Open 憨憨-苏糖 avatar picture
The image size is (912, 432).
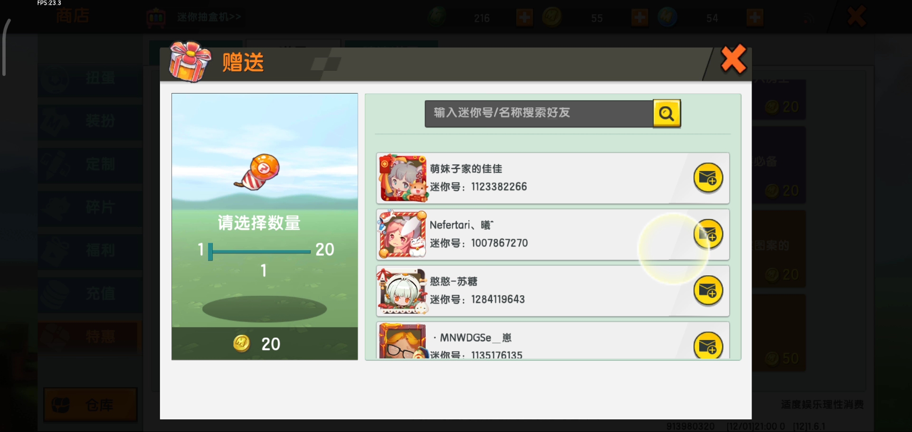403,291
